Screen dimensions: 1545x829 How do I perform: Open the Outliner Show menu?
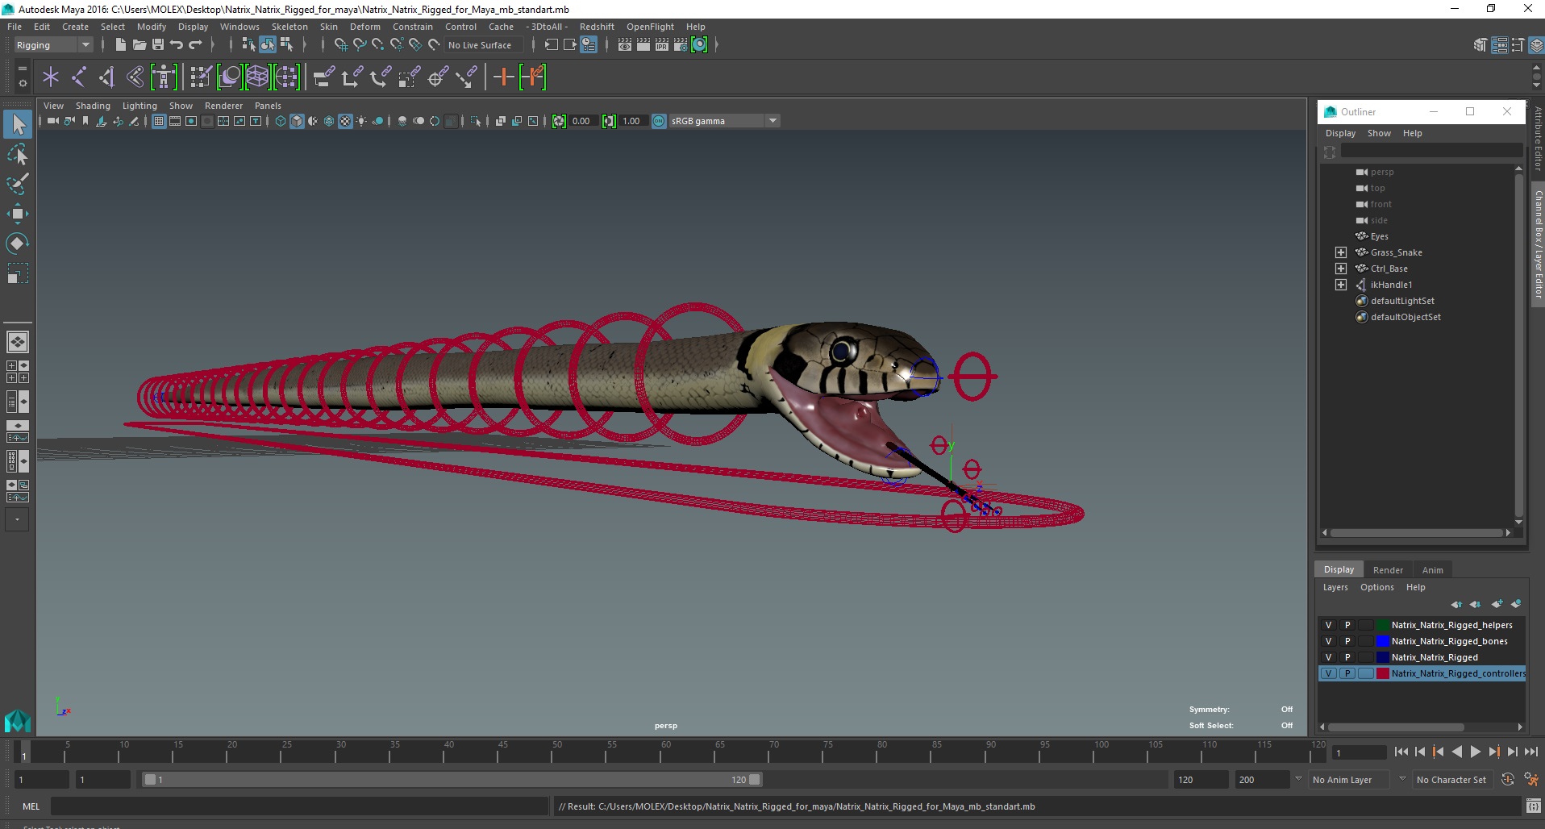(x=1379, y=133)
